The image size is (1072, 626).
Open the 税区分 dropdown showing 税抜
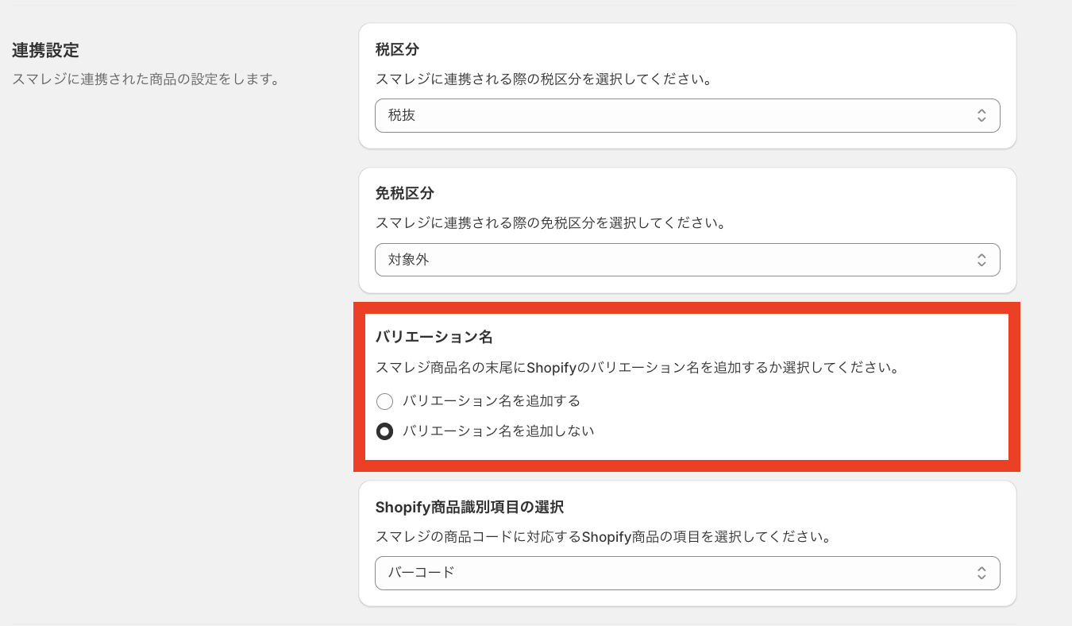(687, 115)
